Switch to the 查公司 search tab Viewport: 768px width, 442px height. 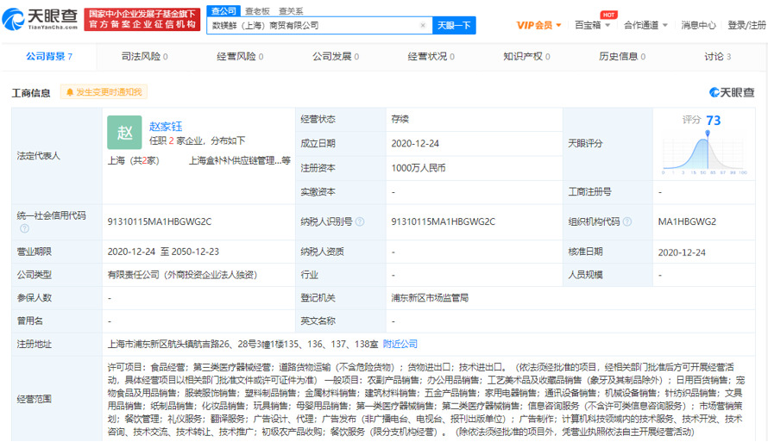223,10
